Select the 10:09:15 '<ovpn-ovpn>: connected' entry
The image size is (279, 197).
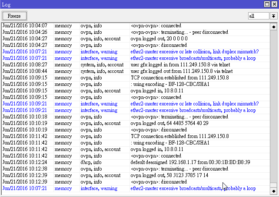click(x=136, y=97)
